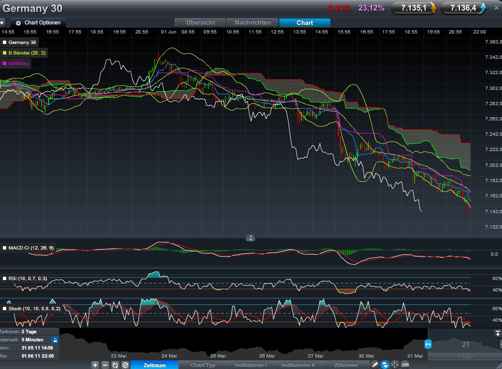
Task: Click the 7.142,0 price axis label
Action: tap(493, 211)
